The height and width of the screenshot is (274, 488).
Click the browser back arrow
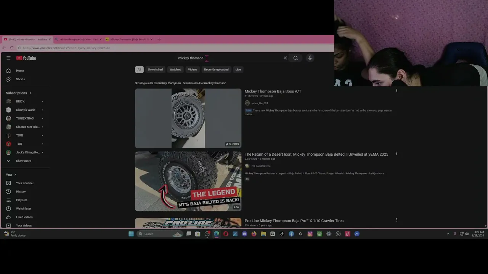point(4,48)
